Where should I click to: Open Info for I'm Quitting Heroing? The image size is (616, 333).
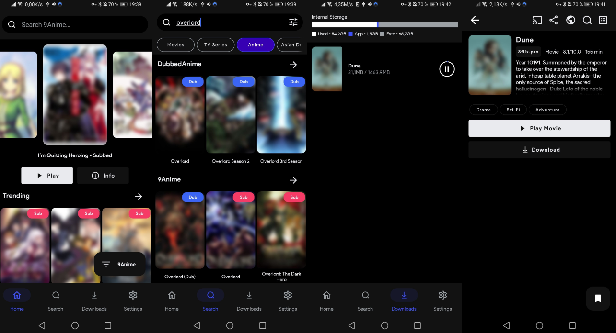[103, 176]
